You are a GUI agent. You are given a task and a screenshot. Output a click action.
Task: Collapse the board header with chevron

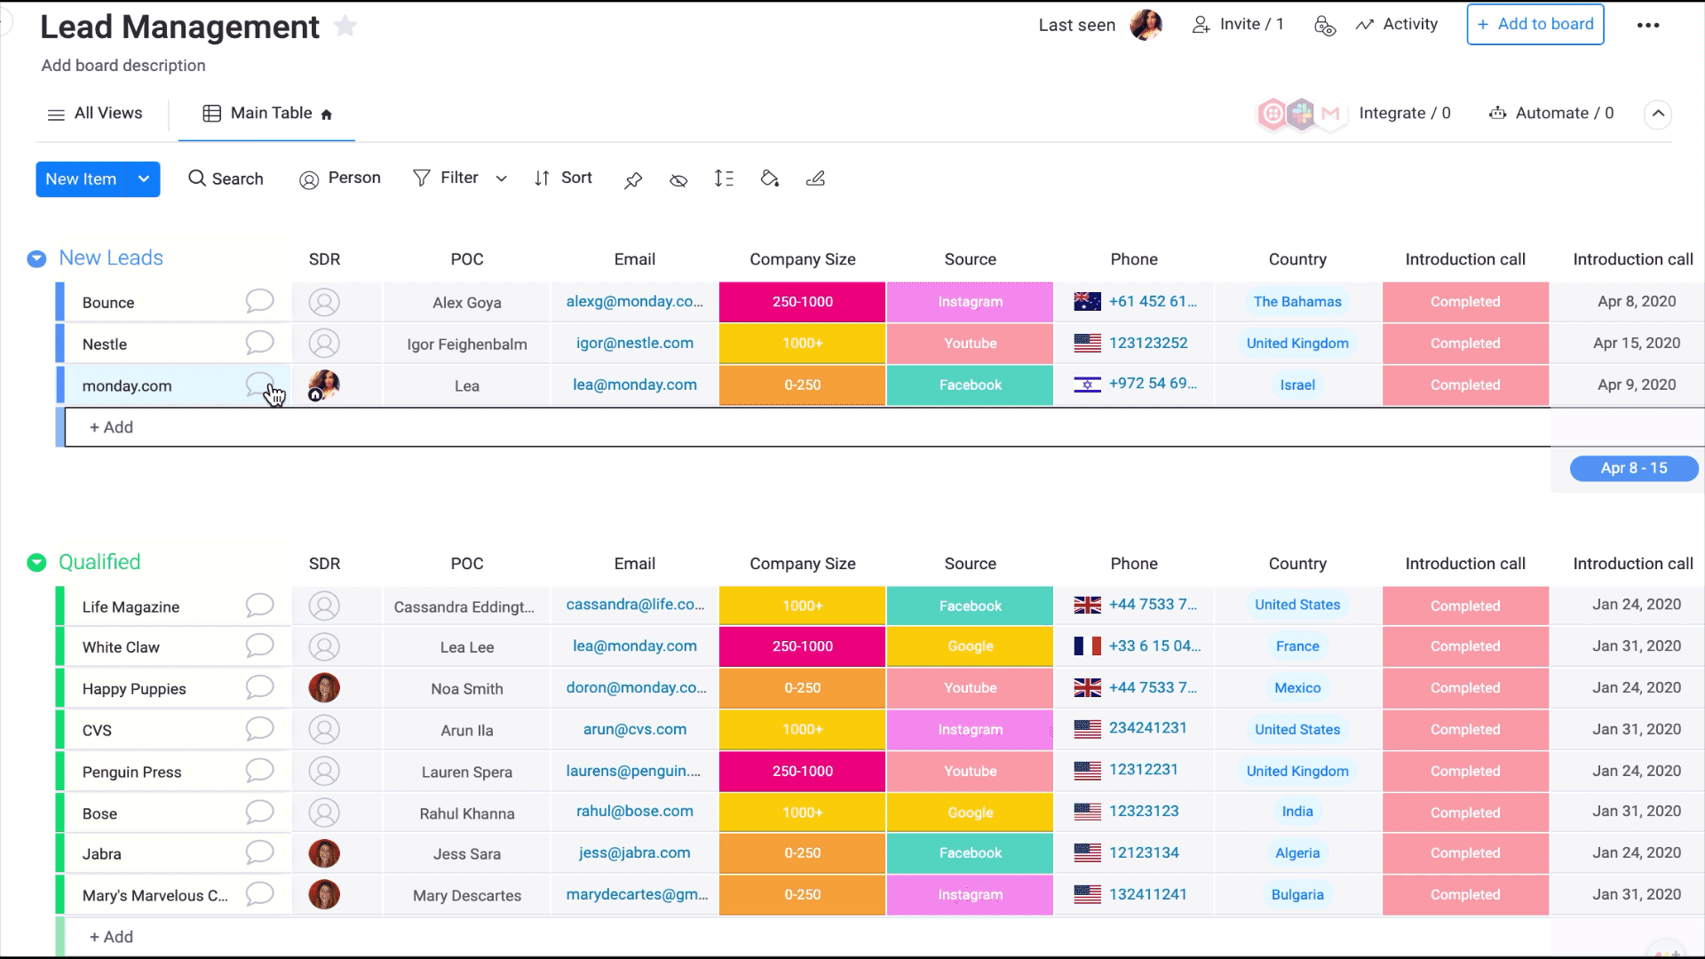1657,114
